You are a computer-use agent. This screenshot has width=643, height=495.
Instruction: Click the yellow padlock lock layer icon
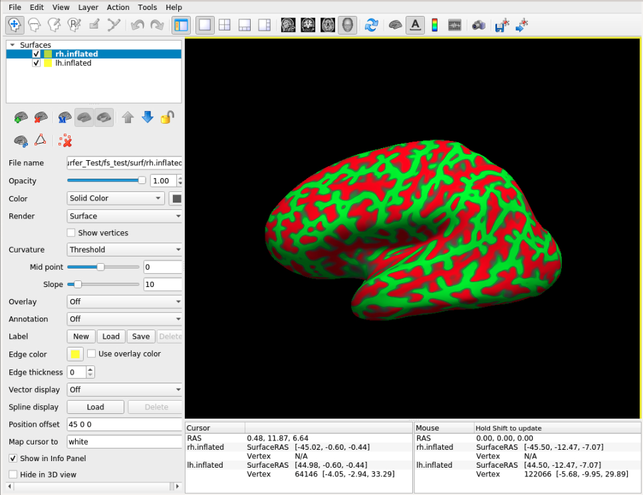[168, 118]
